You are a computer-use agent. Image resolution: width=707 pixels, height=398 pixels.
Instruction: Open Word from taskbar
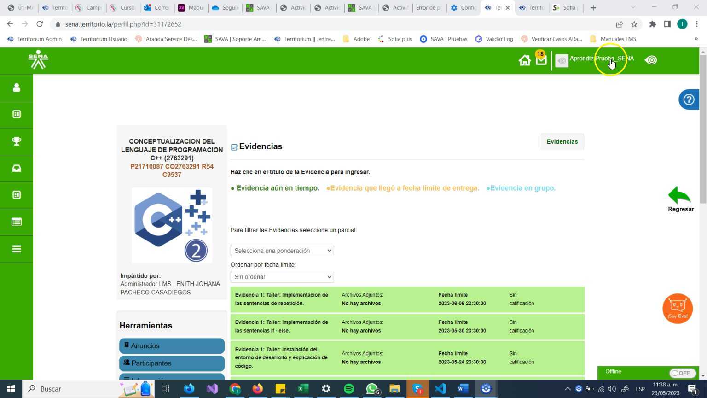[463, 389]
